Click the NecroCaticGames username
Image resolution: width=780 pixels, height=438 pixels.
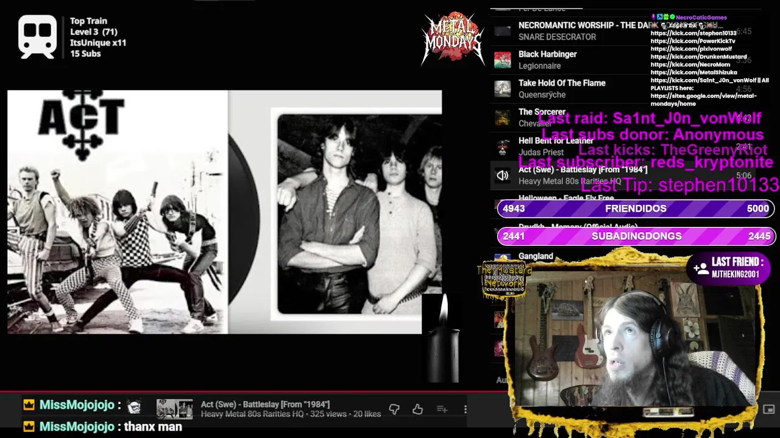pos(700,18)
